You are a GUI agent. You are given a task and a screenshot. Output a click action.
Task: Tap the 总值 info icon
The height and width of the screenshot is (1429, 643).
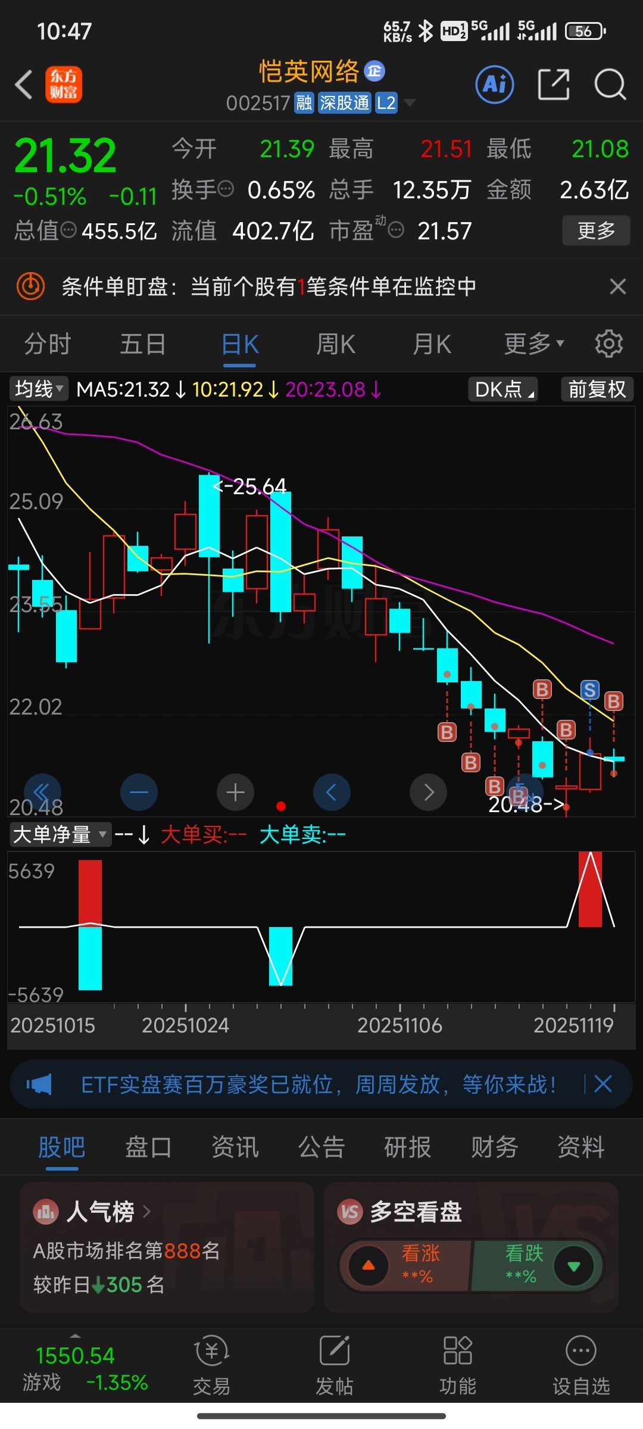[69, 230]
